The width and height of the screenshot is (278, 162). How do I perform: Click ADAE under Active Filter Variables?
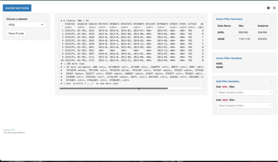point(220,67)
